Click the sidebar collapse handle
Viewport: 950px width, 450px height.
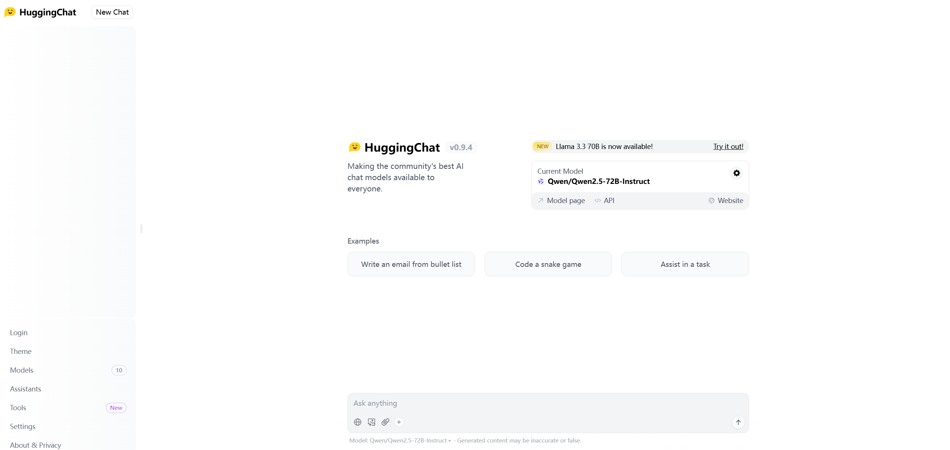141,229
